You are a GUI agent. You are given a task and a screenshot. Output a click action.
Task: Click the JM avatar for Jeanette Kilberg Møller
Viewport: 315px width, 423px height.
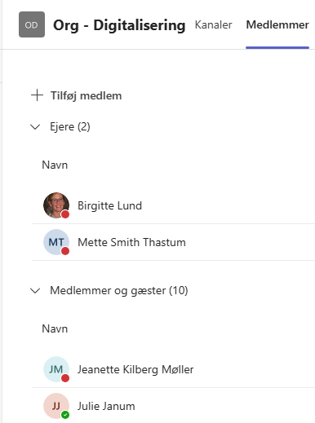[56, 369]
